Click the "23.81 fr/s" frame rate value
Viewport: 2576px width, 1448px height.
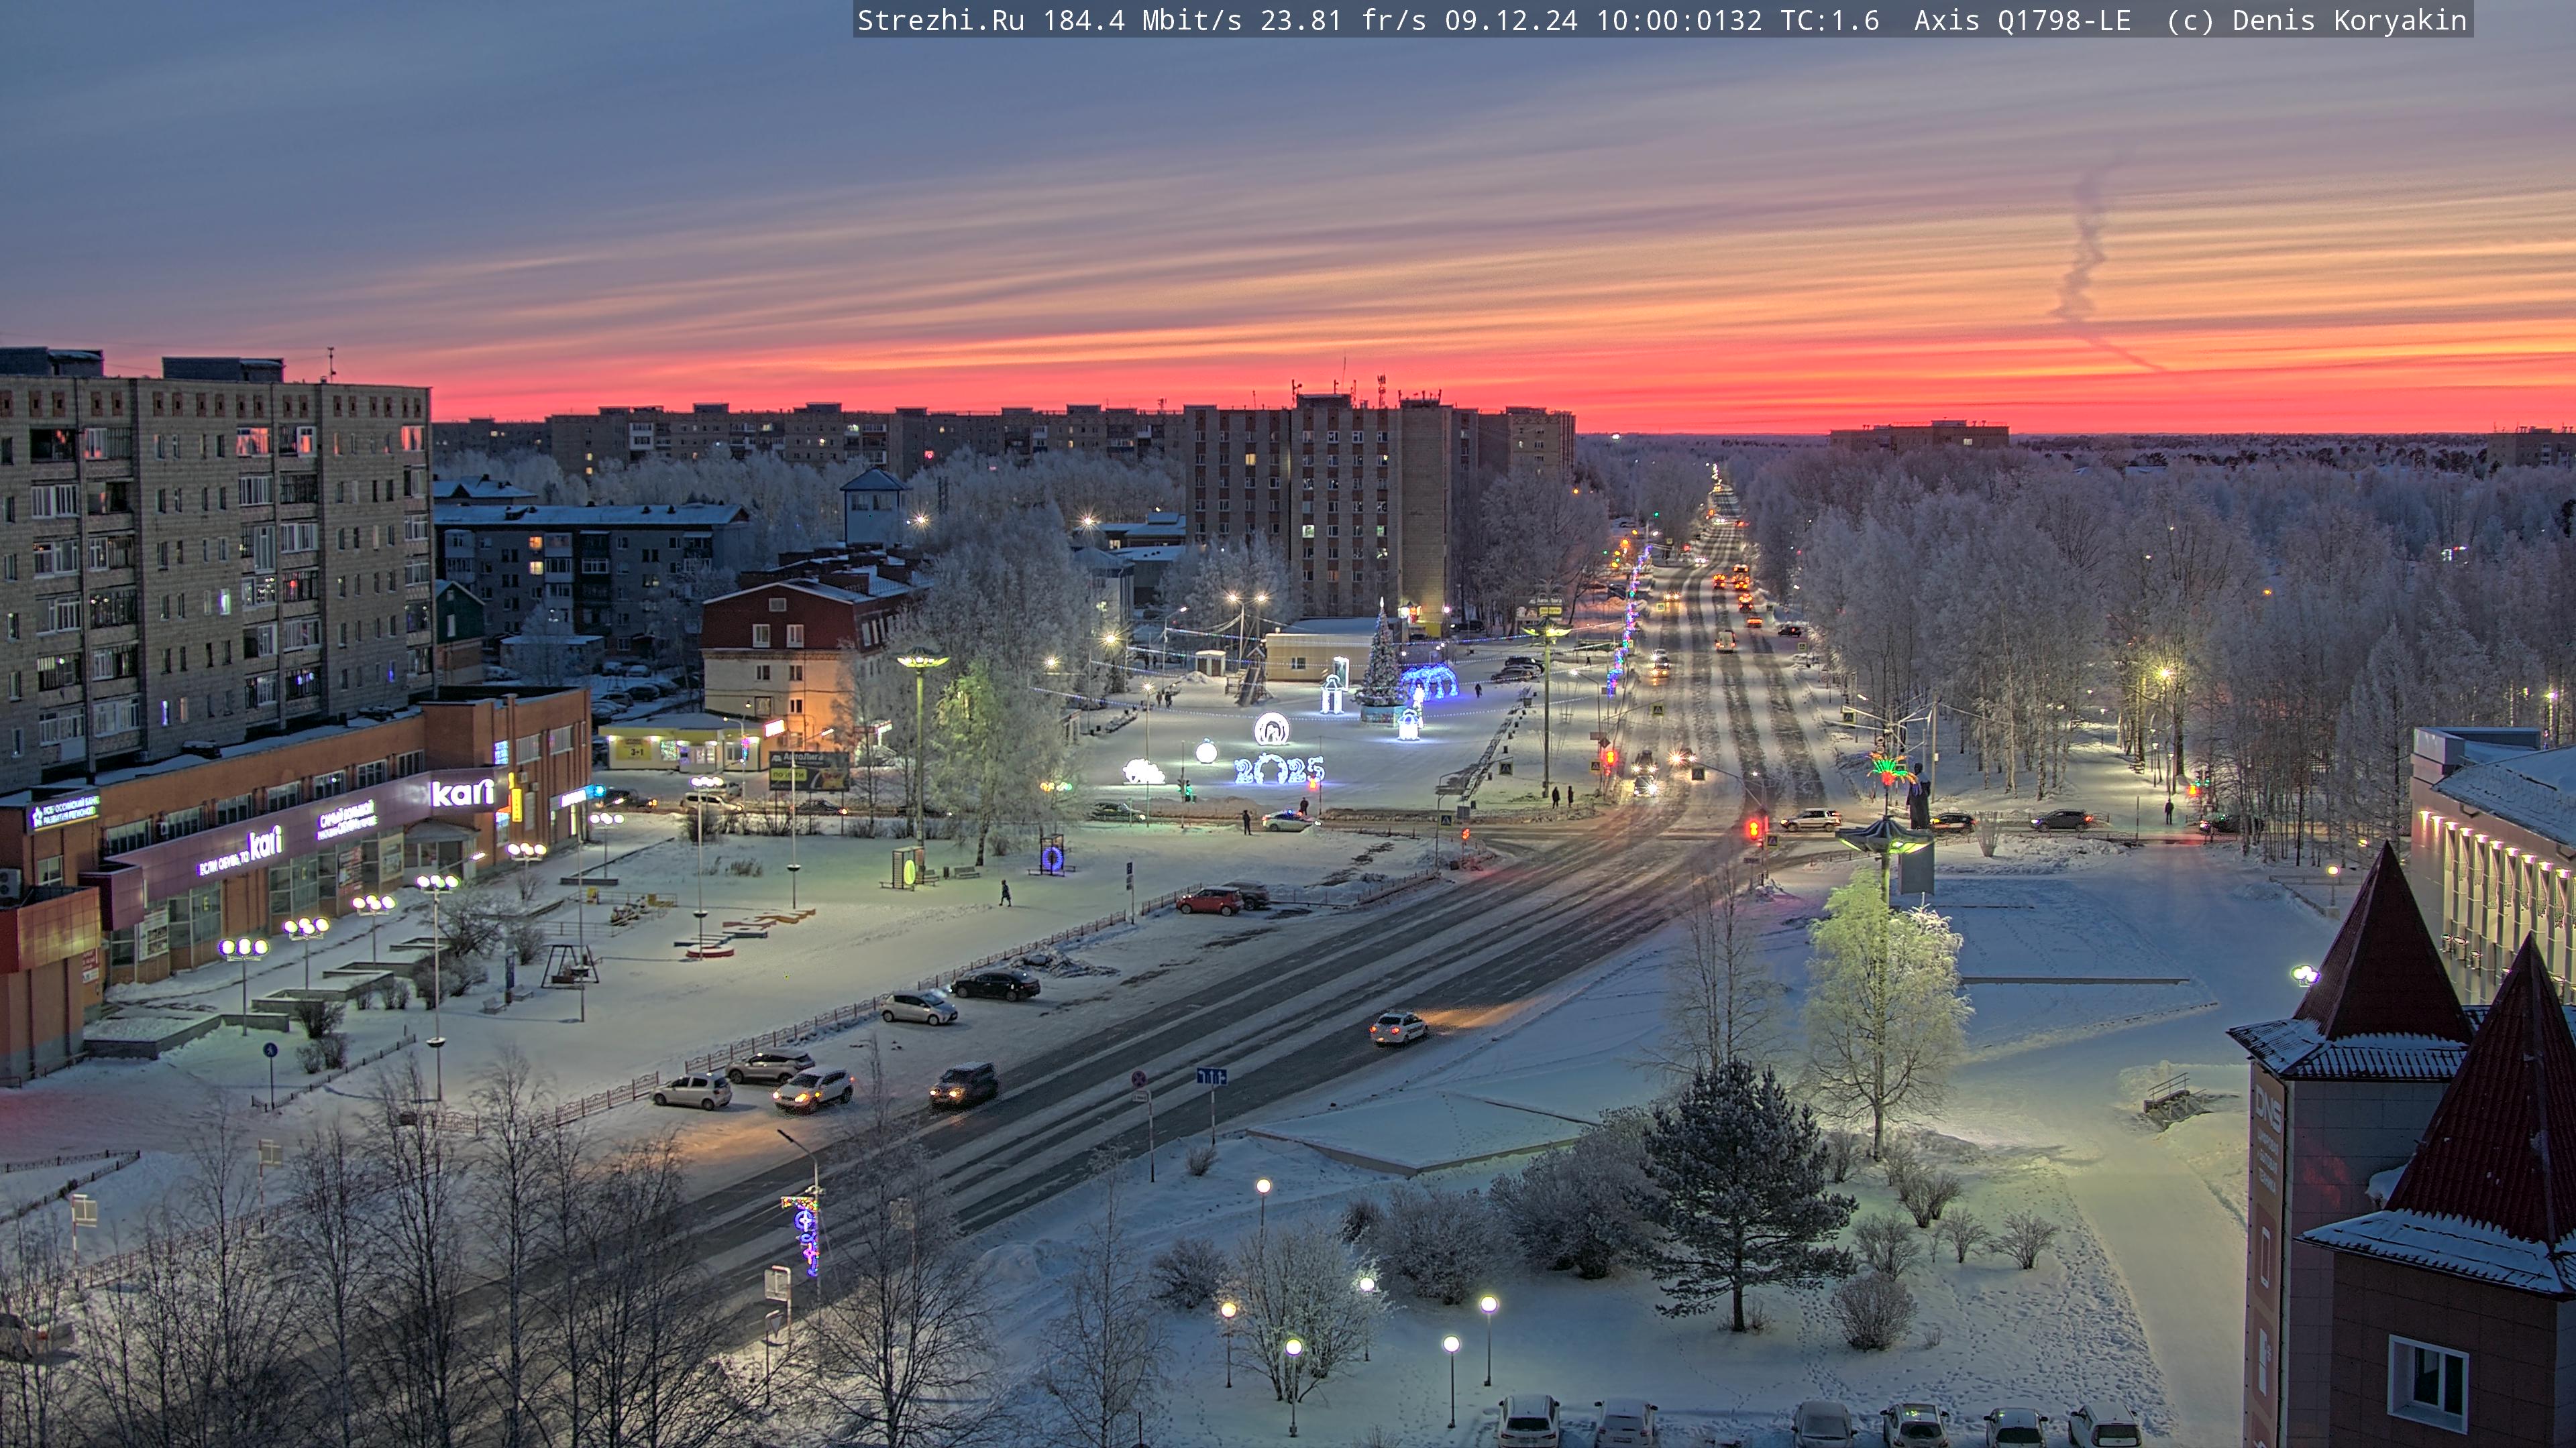coord(1343,21)
